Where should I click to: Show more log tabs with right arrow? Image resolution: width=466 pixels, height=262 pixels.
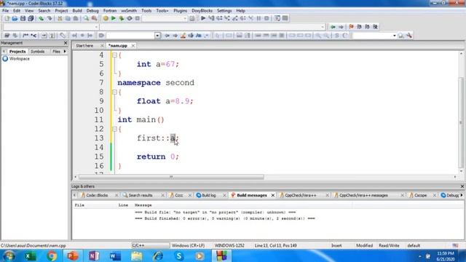[x=462, y=195]
